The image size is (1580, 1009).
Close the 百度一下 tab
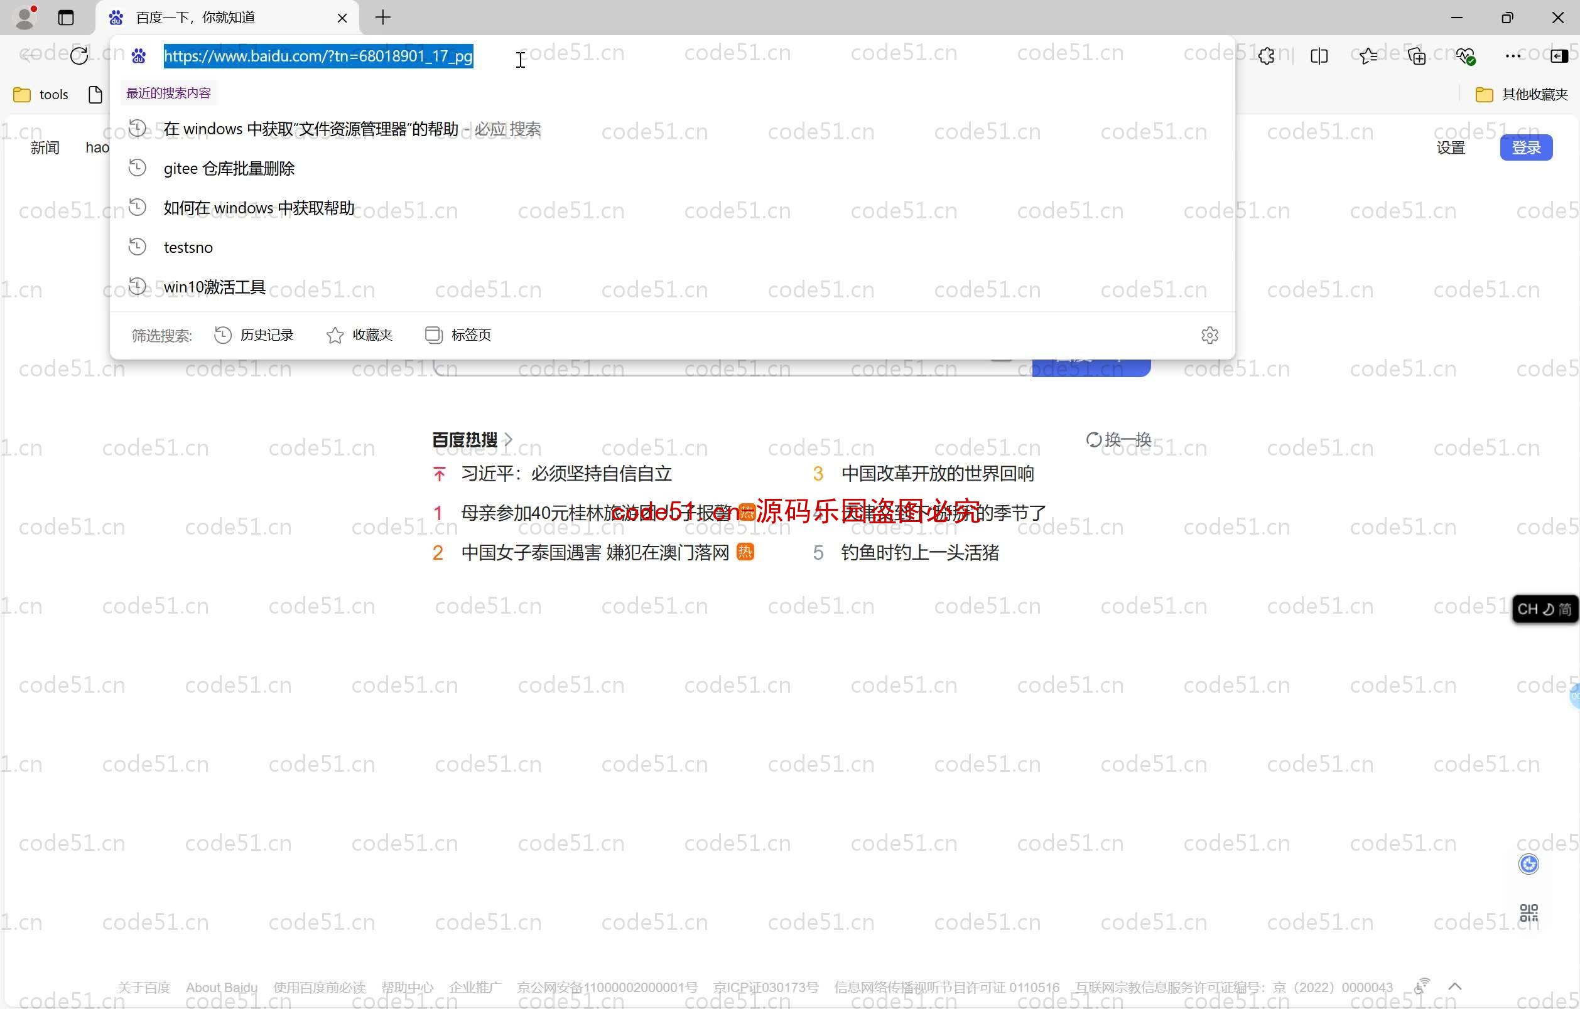pos(342,18)
